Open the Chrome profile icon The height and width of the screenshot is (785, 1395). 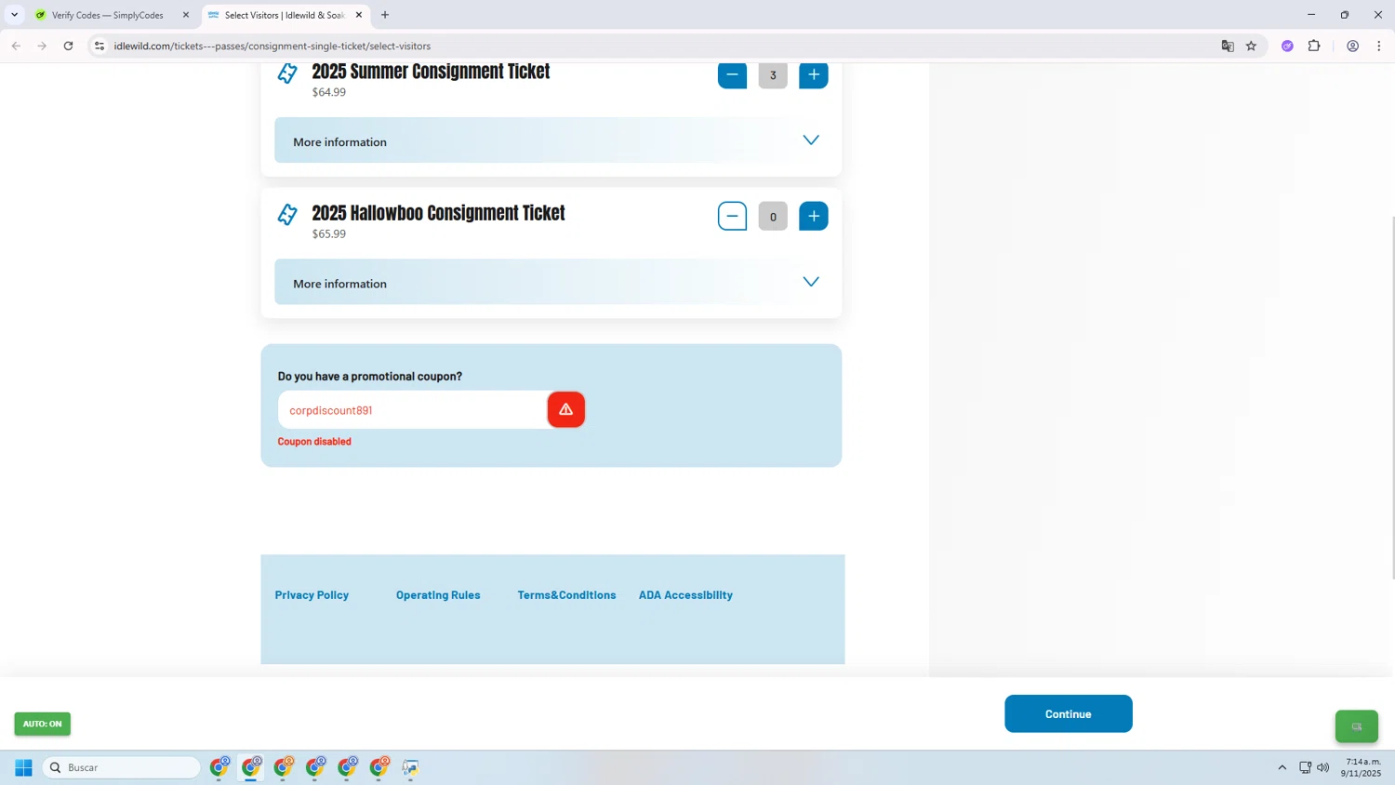pyautogui.click(x=1353, y=46)
